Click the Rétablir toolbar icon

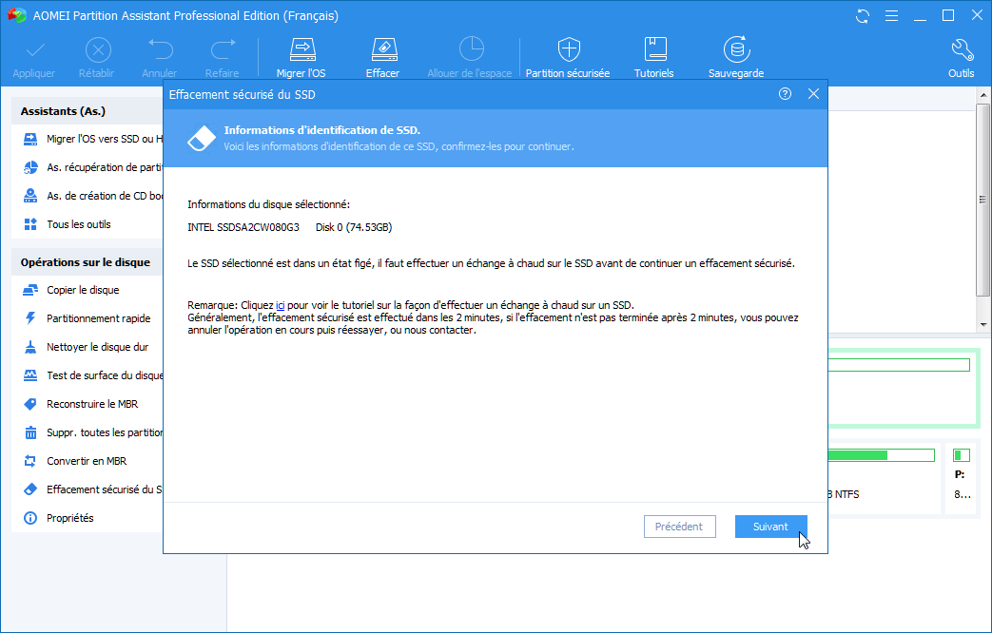click(x=98, y=49)
